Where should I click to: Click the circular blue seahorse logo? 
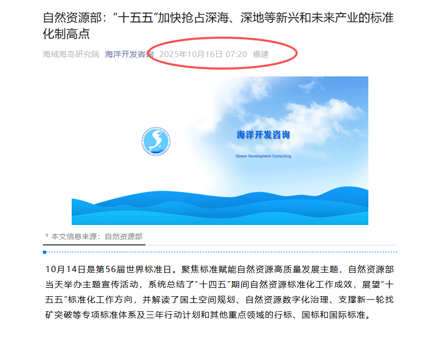click(156, 141)
